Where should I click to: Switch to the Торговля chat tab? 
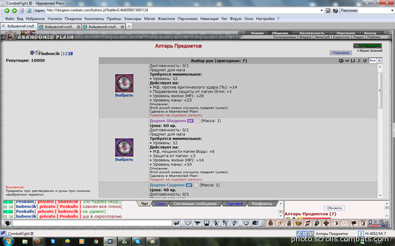point(234,204)
